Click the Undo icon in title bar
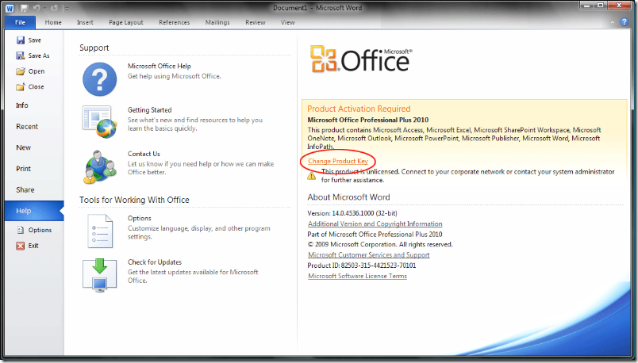This screenshot has height=363, width=638. point(37,8)
